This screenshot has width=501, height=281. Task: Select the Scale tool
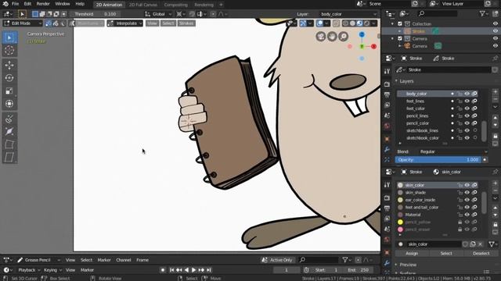pyautogui.click(x=9, y=91)
